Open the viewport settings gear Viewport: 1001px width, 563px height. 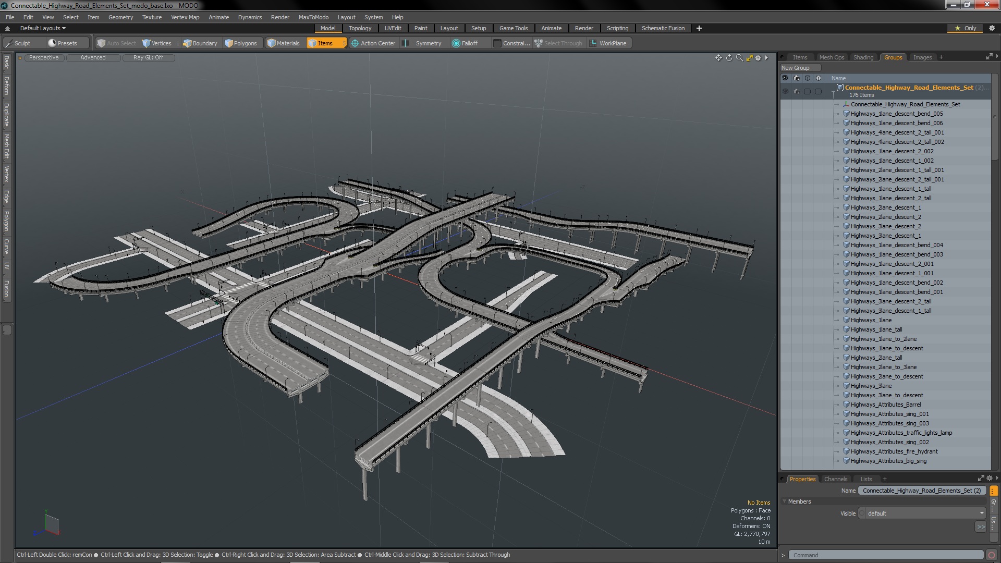coord(758,58)
